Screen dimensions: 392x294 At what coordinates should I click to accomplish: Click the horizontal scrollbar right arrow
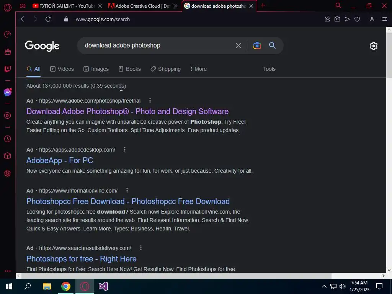click(x=384, y=276)
